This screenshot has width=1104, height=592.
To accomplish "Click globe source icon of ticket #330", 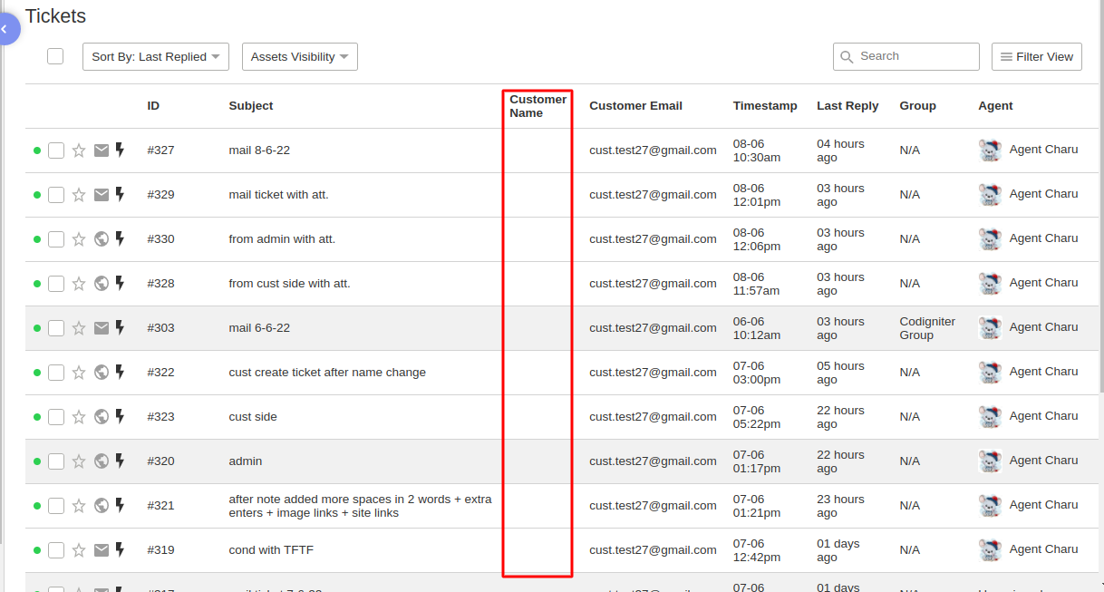I will [102, 239].
